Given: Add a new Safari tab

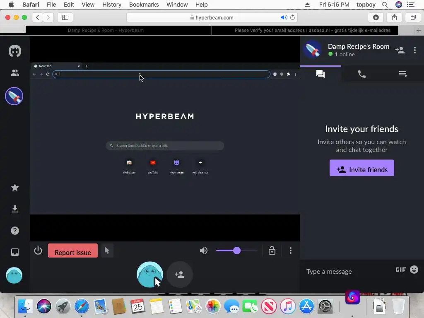Looking at the screenshot, I should click(x=419, y=30).
